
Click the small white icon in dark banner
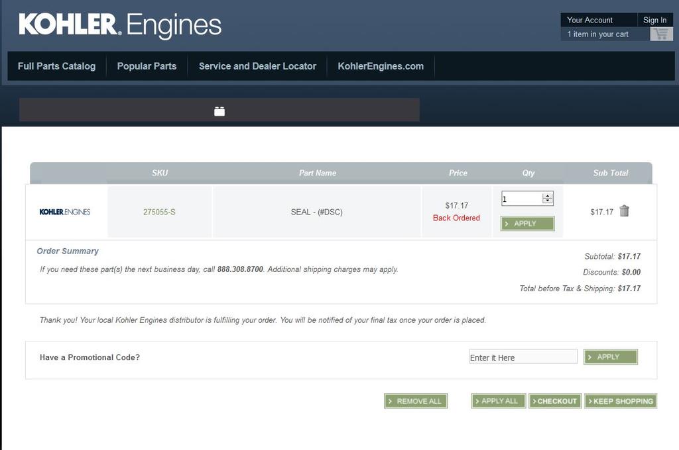[x=219, y=111]
